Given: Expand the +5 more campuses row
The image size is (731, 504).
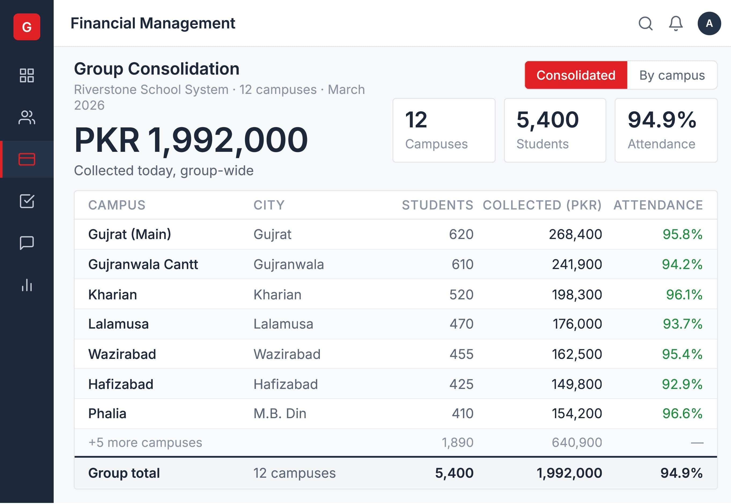Looking at the screenshot, I should coord(396,443).
